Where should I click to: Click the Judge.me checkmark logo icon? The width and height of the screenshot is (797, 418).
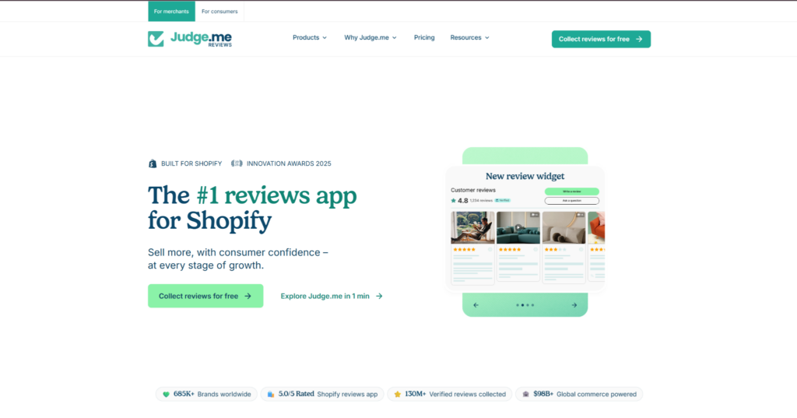156,39
